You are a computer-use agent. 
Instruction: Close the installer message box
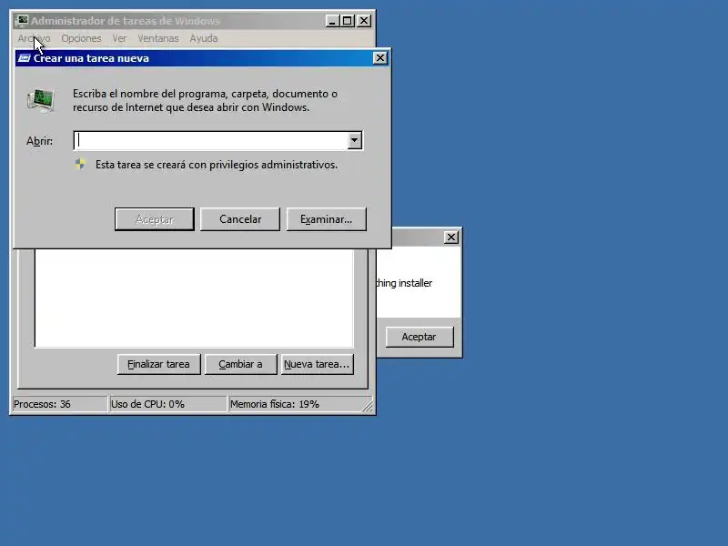(450, 238)
